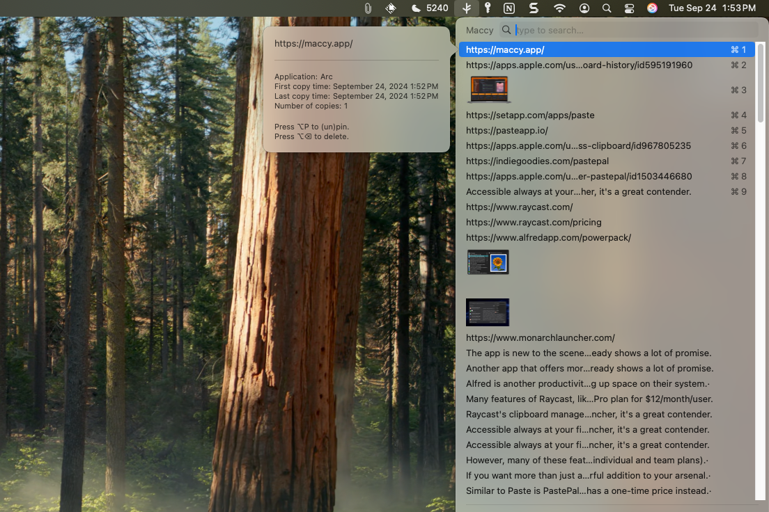Click the S-shaped menu bar icon

point(534,8)
